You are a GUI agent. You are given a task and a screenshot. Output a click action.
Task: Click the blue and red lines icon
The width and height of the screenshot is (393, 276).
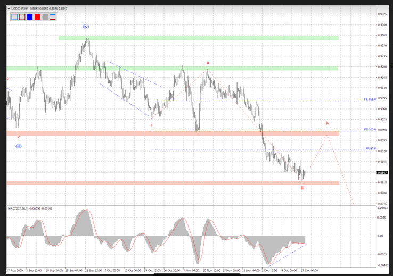53,16
